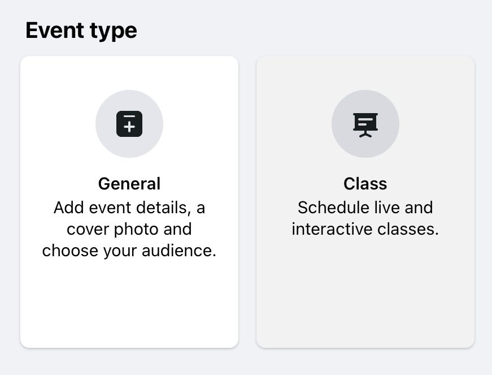Click the minus bar in General icon
This screenshot has width=492, height=375.
pyautogui.click(x=129, y=117)
